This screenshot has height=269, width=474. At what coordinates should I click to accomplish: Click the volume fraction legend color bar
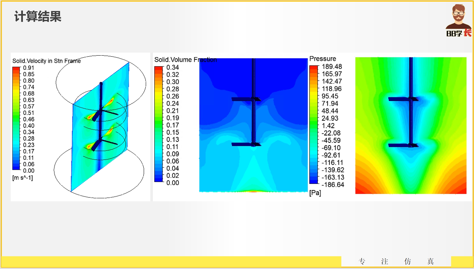pyautogui.click(x=158, y=124)
